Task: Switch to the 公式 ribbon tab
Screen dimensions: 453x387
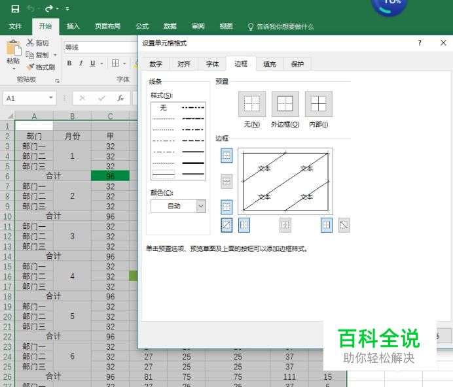Action: pos(142,27)
